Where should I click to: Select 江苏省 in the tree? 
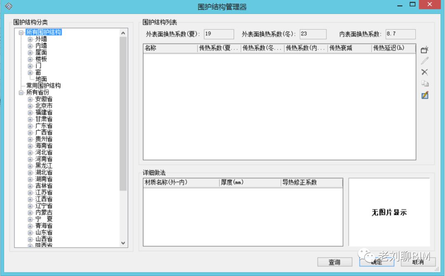coord(44,192)
